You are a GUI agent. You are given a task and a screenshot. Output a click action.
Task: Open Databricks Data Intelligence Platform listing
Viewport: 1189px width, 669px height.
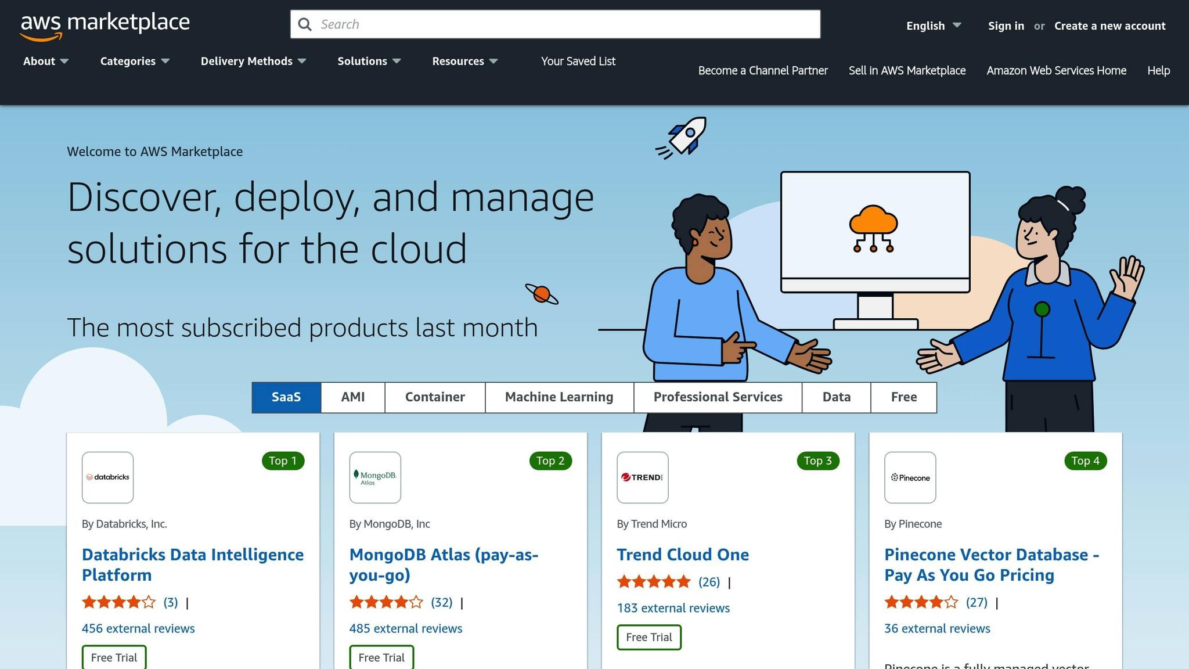point(193,564)
